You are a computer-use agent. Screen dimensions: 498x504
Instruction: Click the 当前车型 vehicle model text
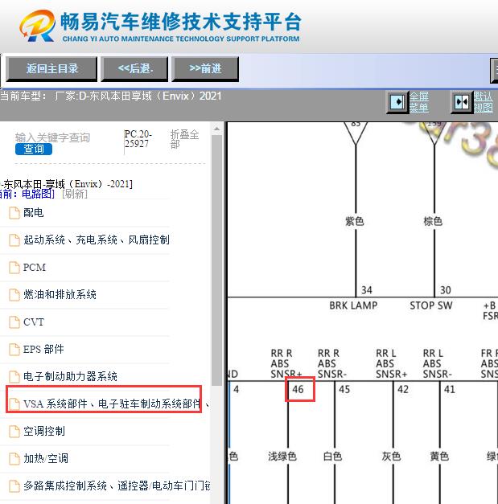[x=111, y=96]
